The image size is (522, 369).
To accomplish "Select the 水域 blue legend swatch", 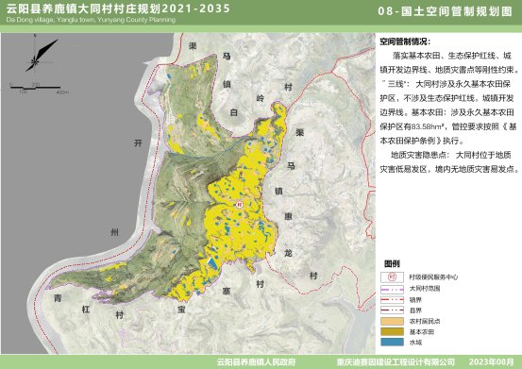I will click(392, 342).
